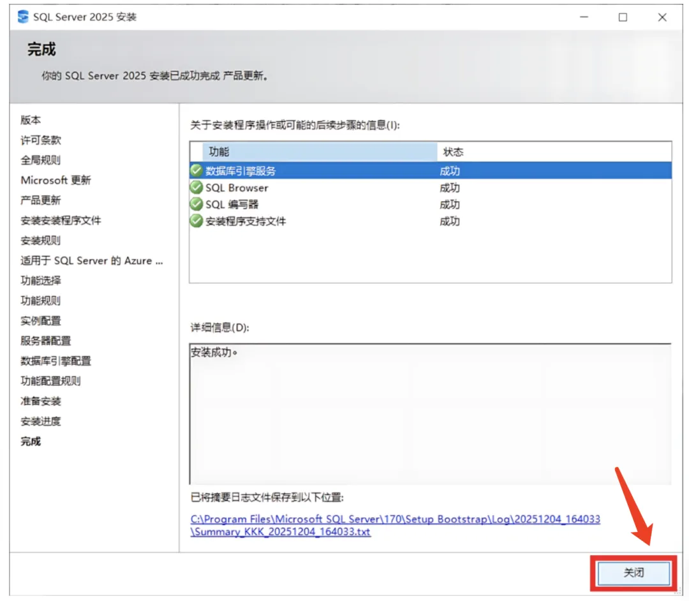The height and width of the screenshot is (601, 689).
Task: Click green check icon beside 安装程序支持文件
Action: (196, 221)
